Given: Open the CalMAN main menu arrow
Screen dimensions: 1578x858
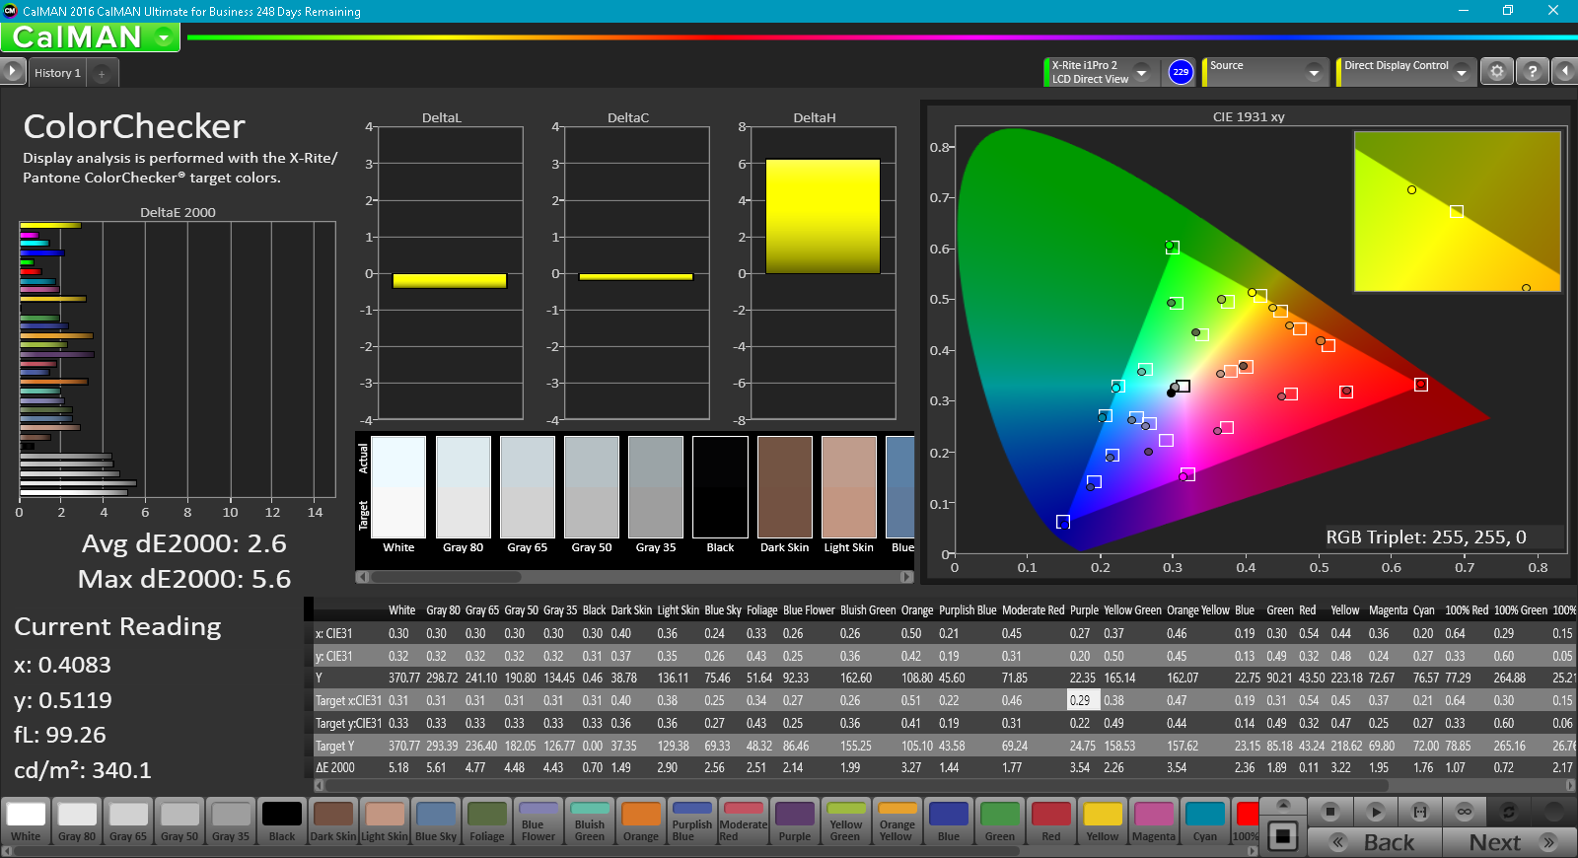Looking at the screenshot, I should click(164, 37).
